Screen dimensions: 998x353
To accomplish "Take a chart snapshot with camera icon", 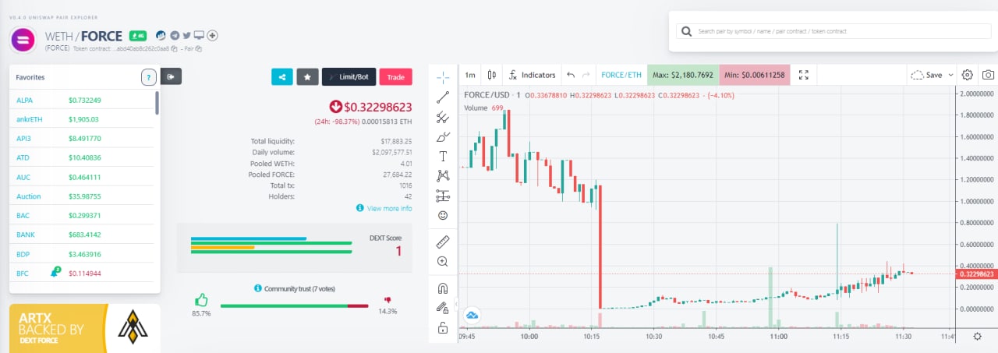I will (x=988, y=75).
